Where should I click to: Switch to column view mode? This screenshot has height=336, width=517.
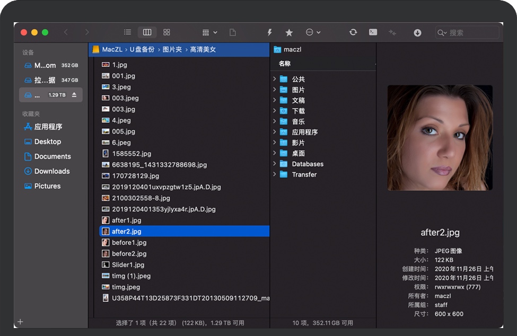click(147, 32)
